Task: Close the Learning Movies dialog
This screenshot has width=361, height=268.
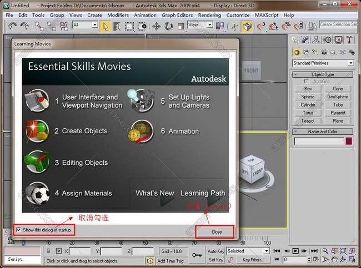Action: click(217, 232)
